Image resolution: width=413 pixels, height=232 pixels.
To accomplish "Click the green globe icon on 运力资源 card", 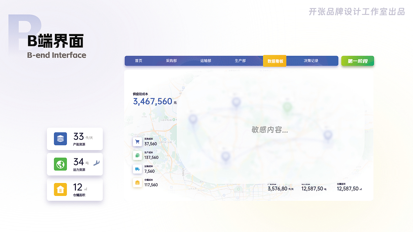I will [60, 164].
